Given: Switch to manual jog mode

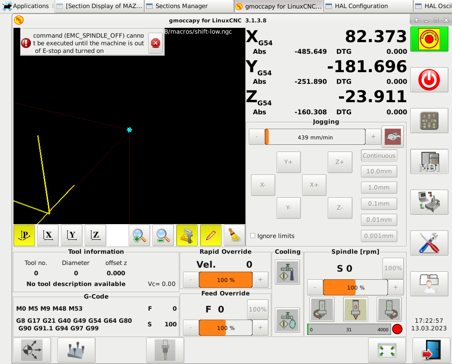Looking at the screenshot, I should [429, 121].
